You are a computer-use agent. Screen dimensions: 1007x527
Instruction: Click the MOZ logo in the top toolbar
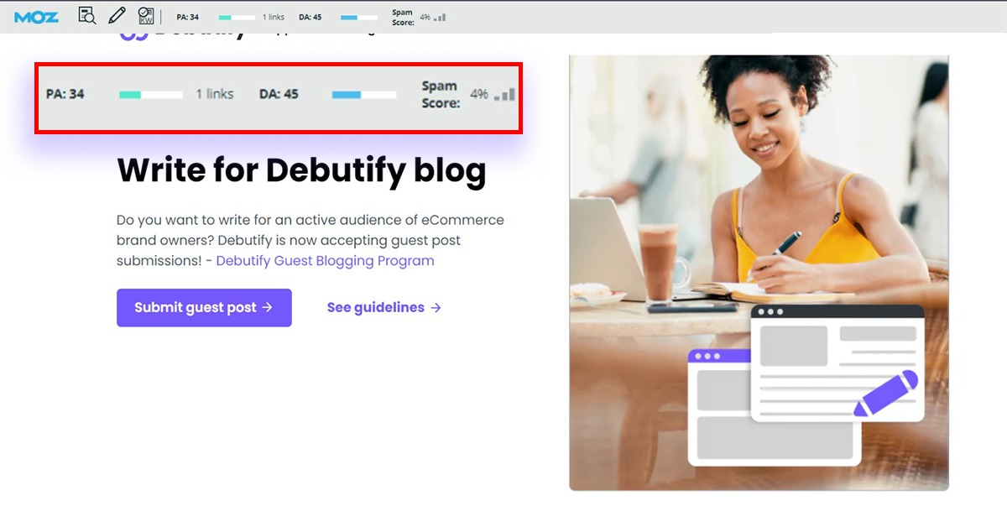tap(36, 16)
